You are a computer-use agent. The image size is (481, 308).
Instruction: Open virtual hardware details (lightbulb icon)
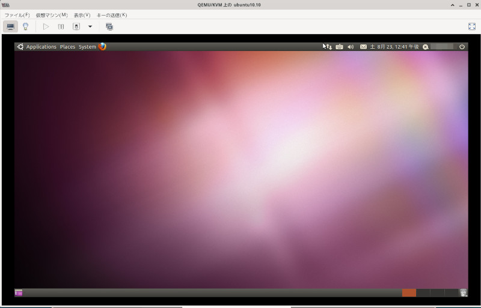(26, 26)
